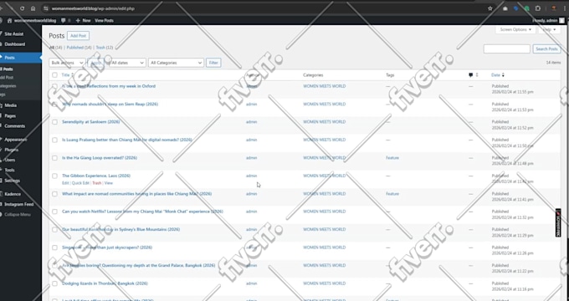The image size is (569, 301).
Task: Tick checkbox for Serendipity at Sanloem post
Action: (54, 122)
